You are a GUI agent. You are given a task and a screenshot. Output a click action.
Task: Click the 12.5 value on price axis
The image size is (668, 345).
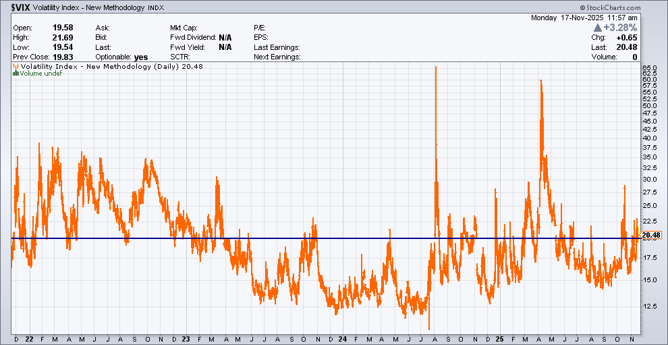click(650, 306)
